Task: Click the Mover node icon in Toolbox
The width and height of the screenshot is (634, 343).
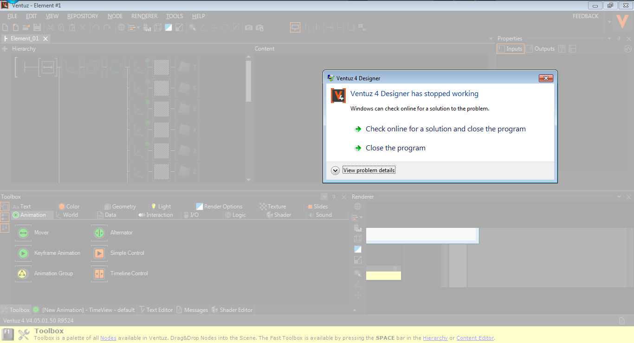Action: [23, 233]
